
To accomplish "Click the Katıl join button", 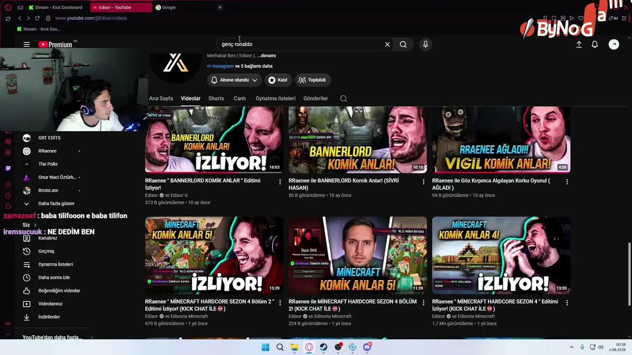I will coord(277,80).
